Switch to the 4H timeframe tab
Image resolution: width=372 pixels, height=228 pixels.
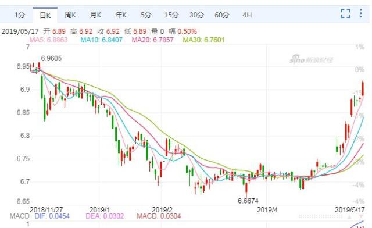tap(247, 15)
